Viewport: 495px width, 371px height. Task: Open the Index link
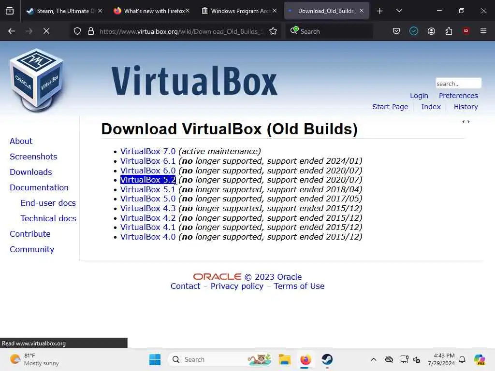tap(431, 107)
